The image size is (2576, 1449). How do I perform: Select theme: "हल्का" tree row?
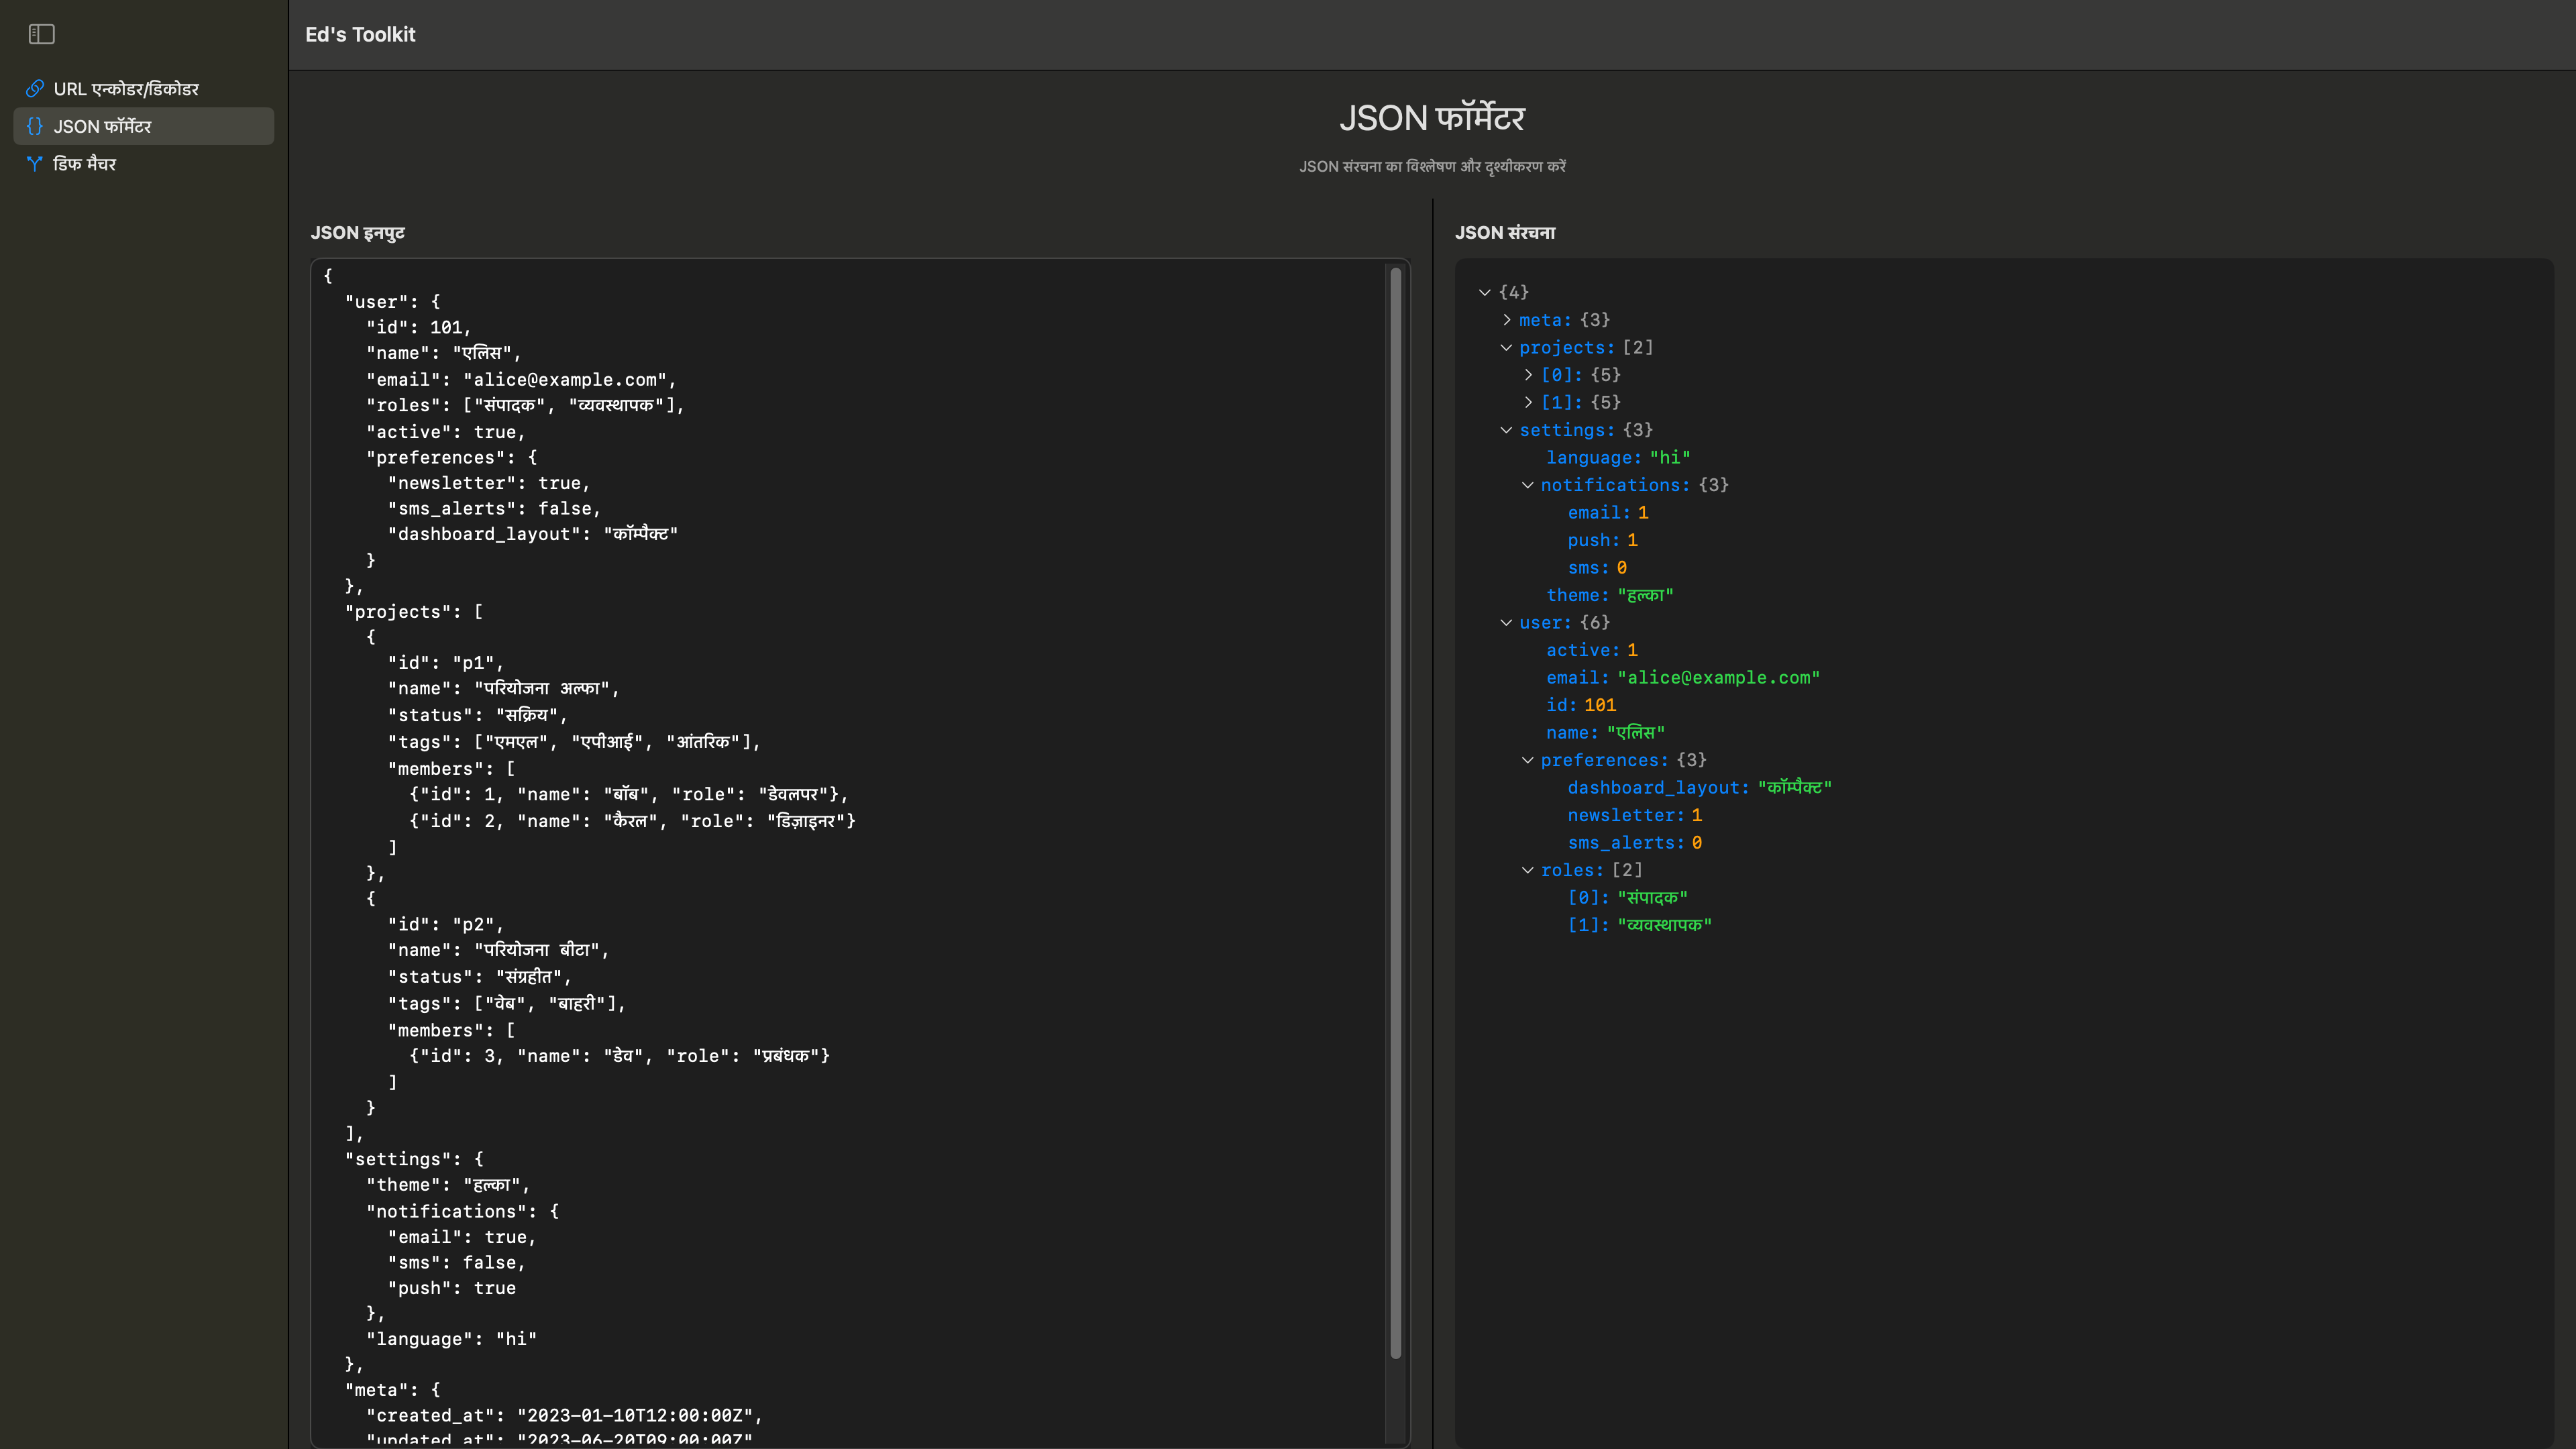pos(1610,595)
